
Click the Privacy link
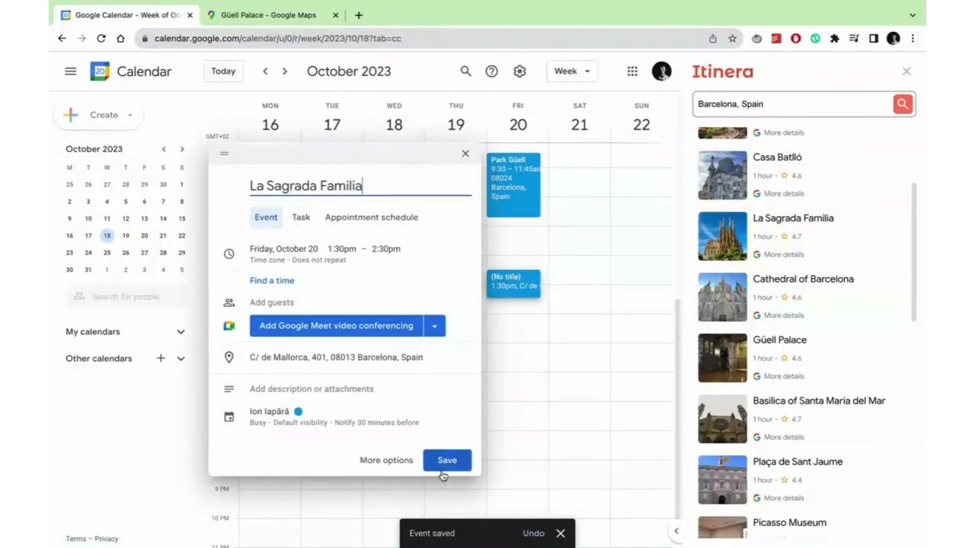tap(107, 539)
